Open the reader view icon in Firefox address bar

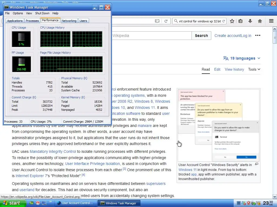tap(157, 21)
